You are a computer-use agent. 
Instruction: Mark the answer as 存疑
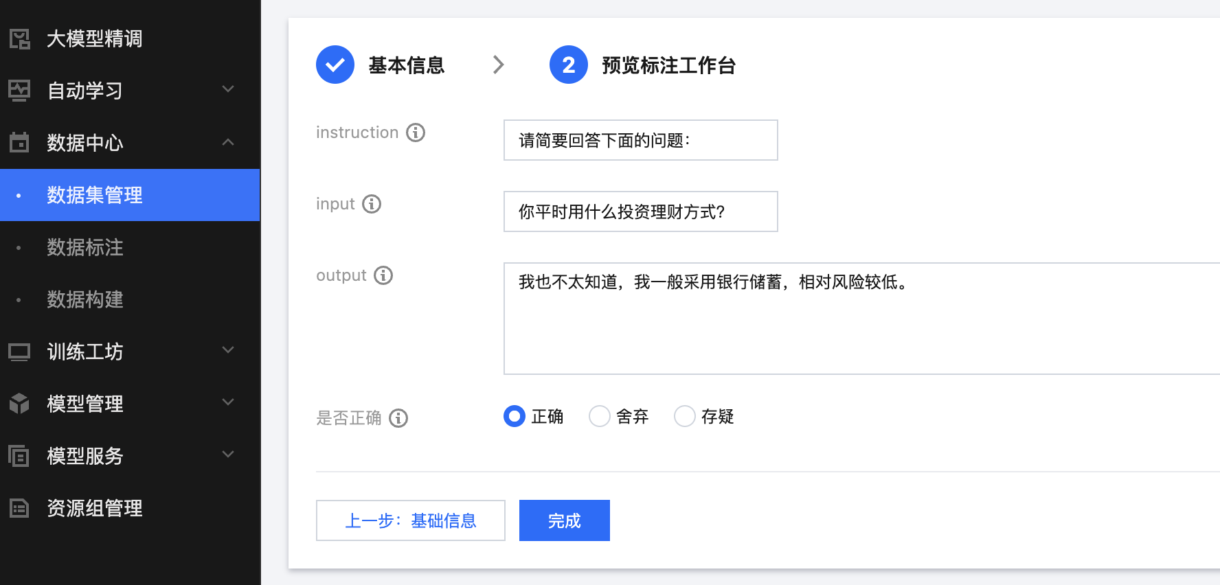(x=685, y=416)
